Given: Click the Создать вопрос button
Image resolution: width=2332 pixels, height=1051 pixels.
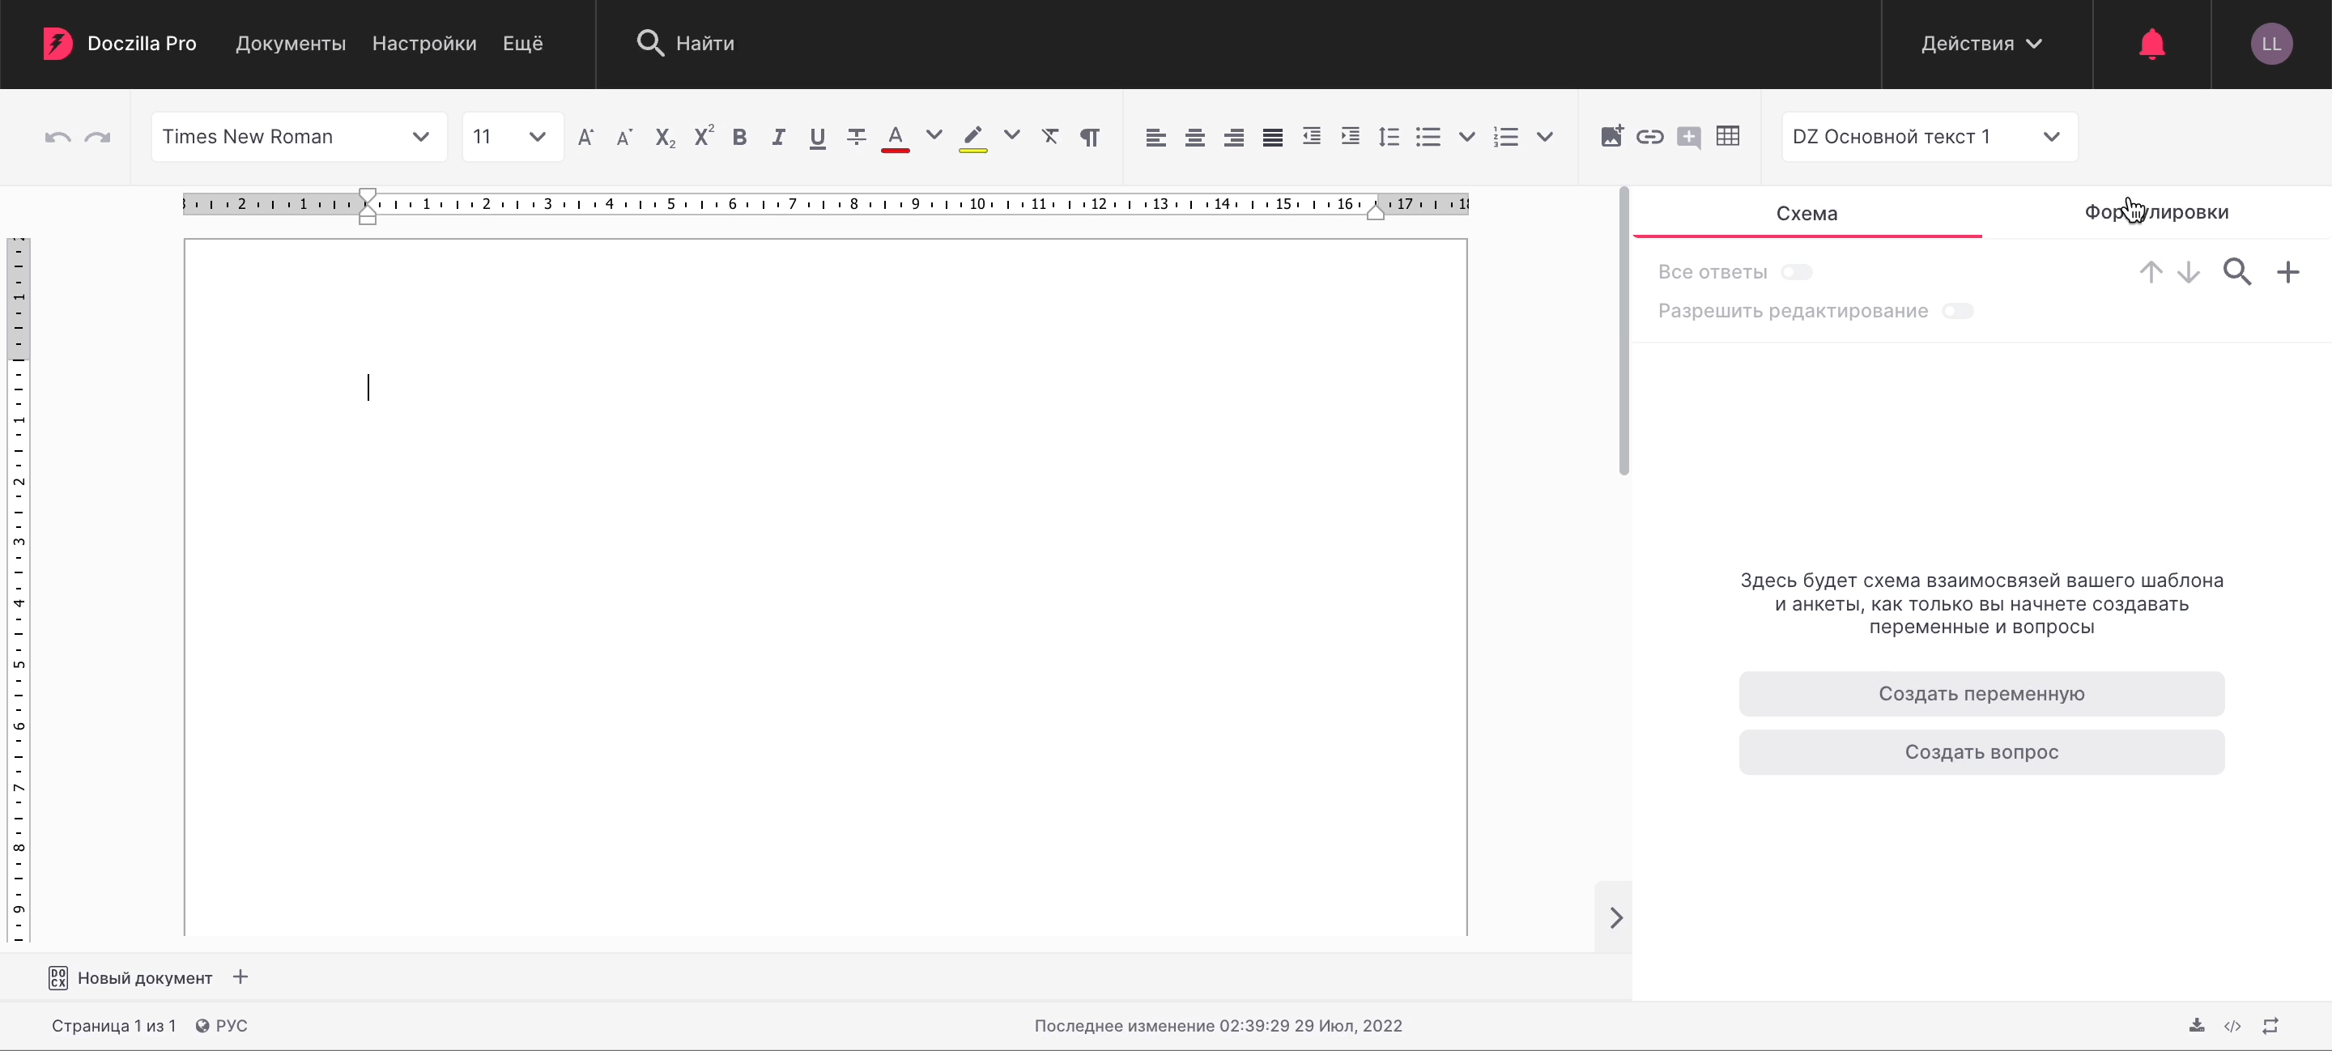Looking at the screenshot, I should point(1981,752).
